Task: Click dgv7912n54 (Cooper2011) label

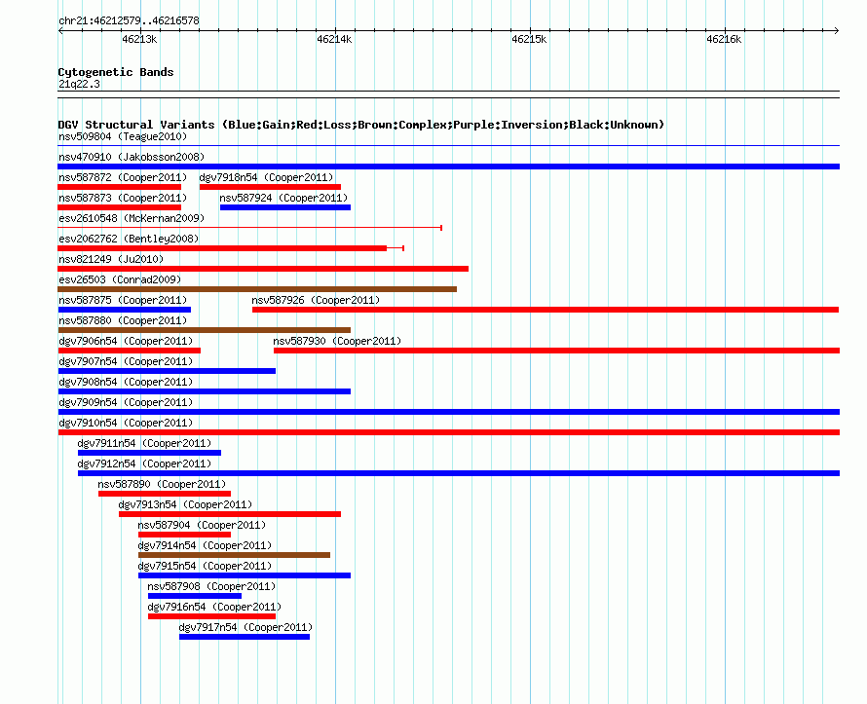Action: pos(144,463)
